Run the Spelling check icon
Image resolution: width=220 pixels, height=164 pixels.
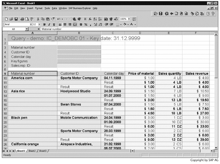(32, 19)
